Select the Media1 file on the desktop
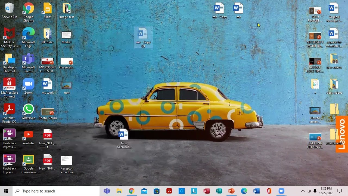This screenshot has width=348, height=196. [x=67, y=38]
